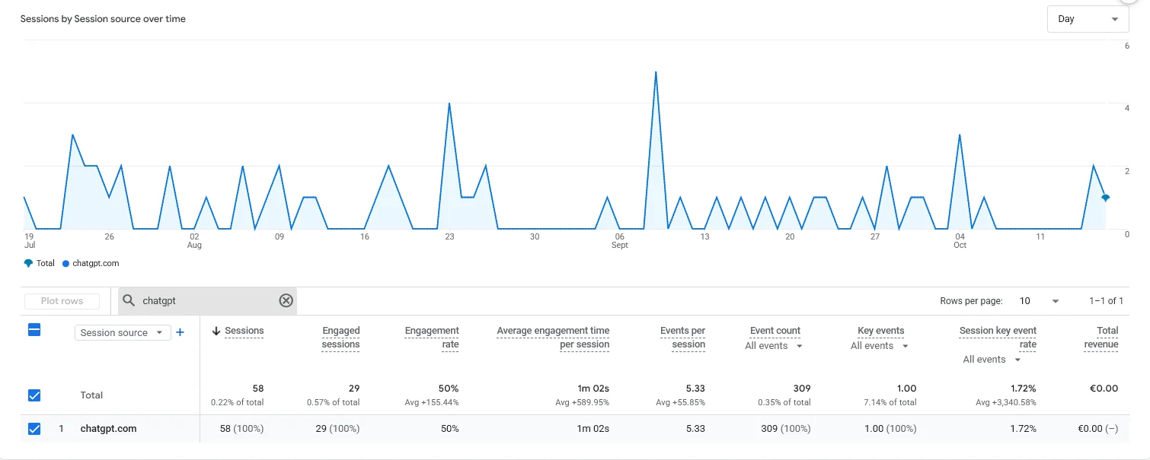Image resolution: width=1150 pixels, height=460 pixels.
Task: Open Event count All events dropdown
Action: pyautogui.click(x=773, y=346)
